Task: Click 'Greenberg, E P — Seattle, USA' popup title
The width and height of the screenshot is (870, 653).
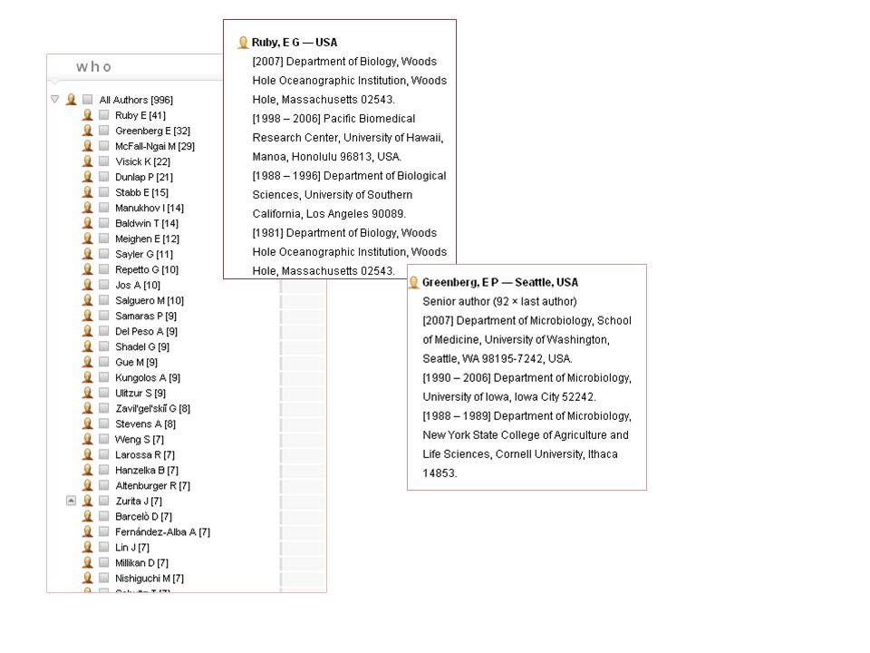Action: 500,282
